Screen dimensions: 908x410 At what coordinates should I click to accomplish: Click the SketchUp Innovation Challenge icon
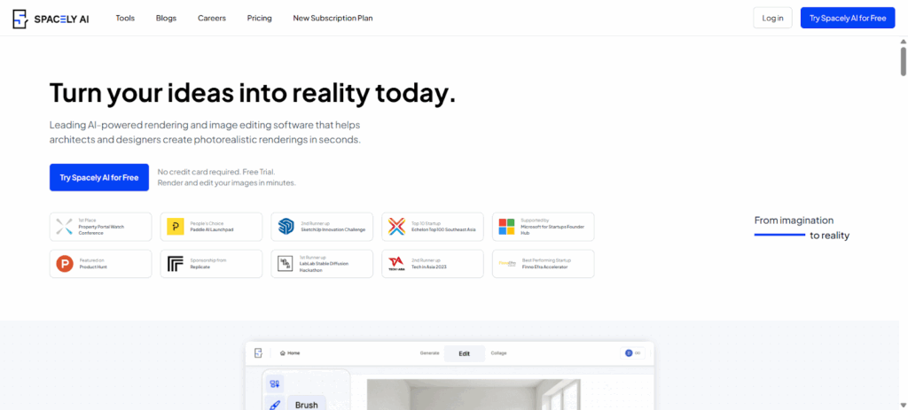(286, 227)
